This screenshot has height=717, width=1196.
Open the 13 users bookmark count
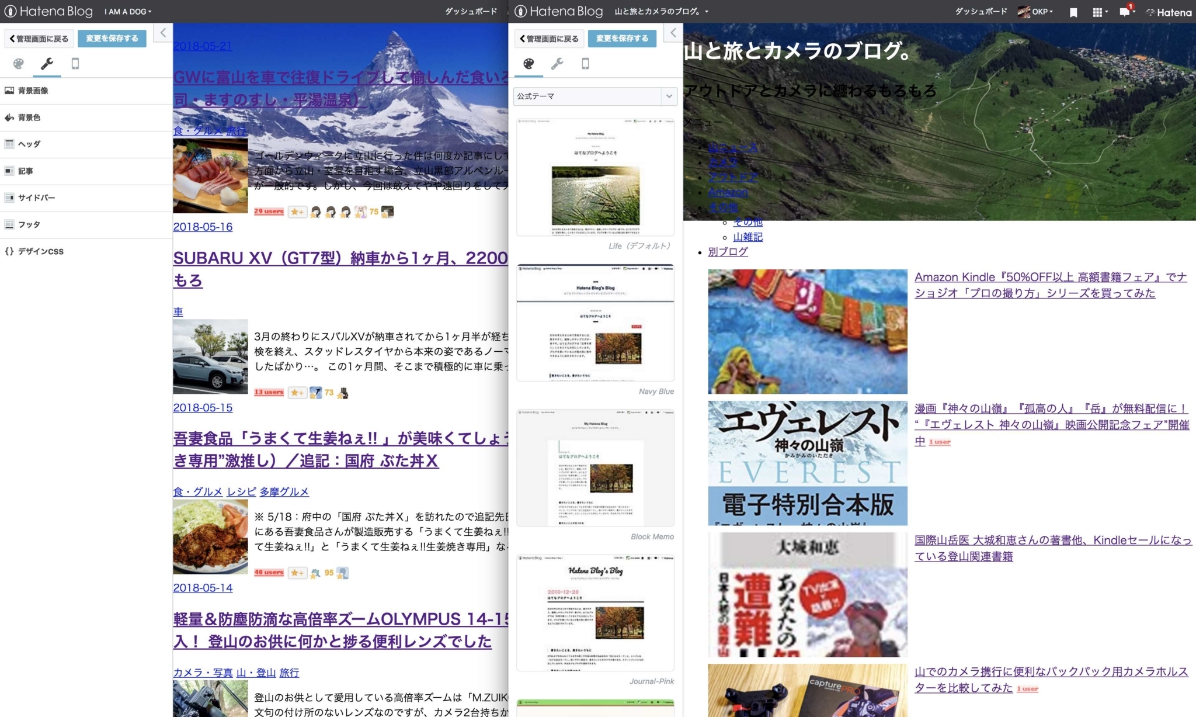coord(269,392)
